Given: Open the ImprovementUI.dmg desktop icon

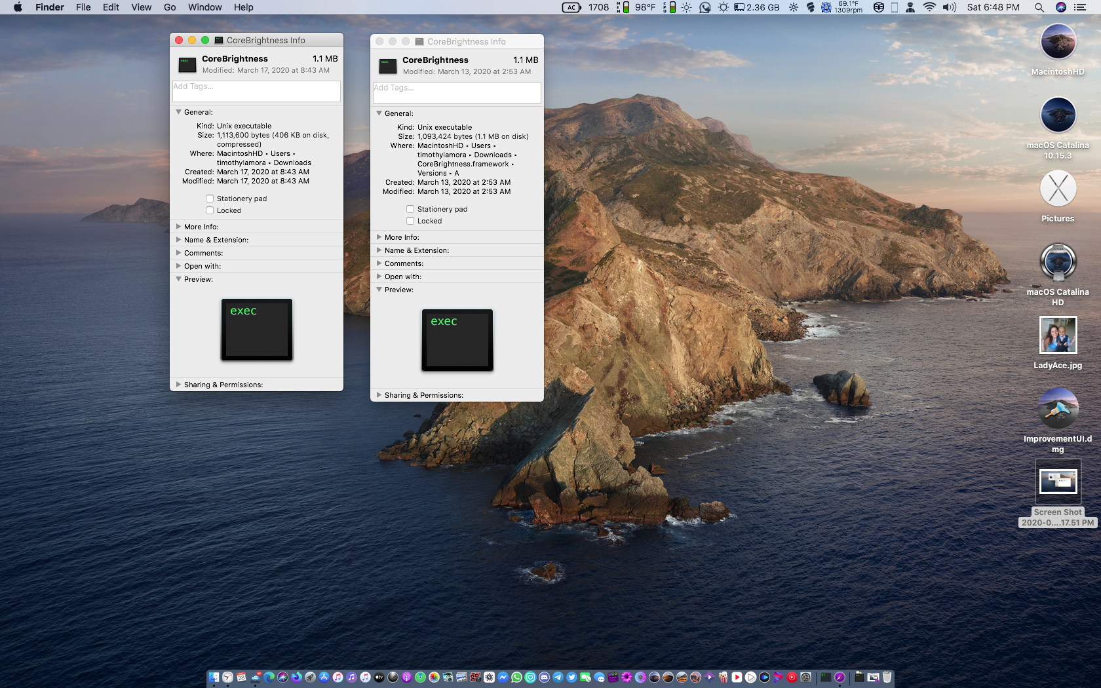Looking at the screenshot, I should [1058, 408].
